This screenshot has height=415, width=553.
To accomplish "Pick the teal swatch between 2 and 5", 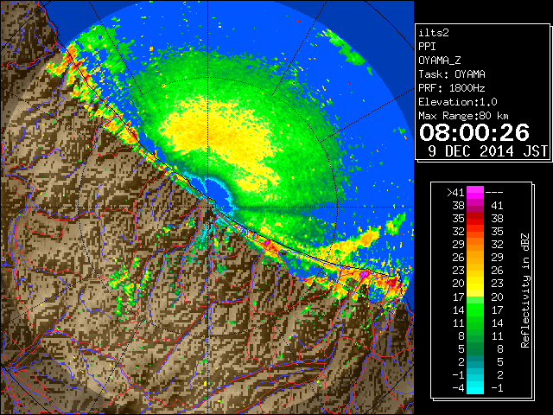I will click(x=475, y=361).
